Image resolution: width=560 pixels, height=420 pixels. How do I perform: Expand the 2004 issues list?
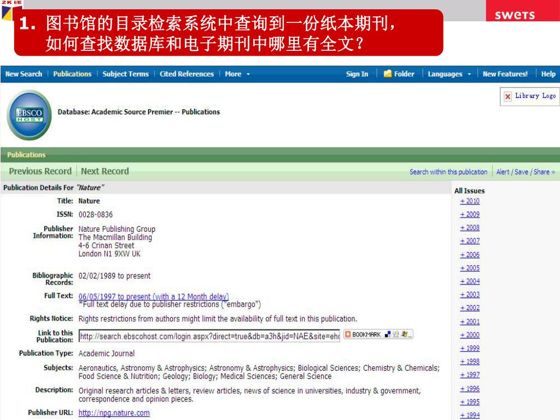click(470, 282)
